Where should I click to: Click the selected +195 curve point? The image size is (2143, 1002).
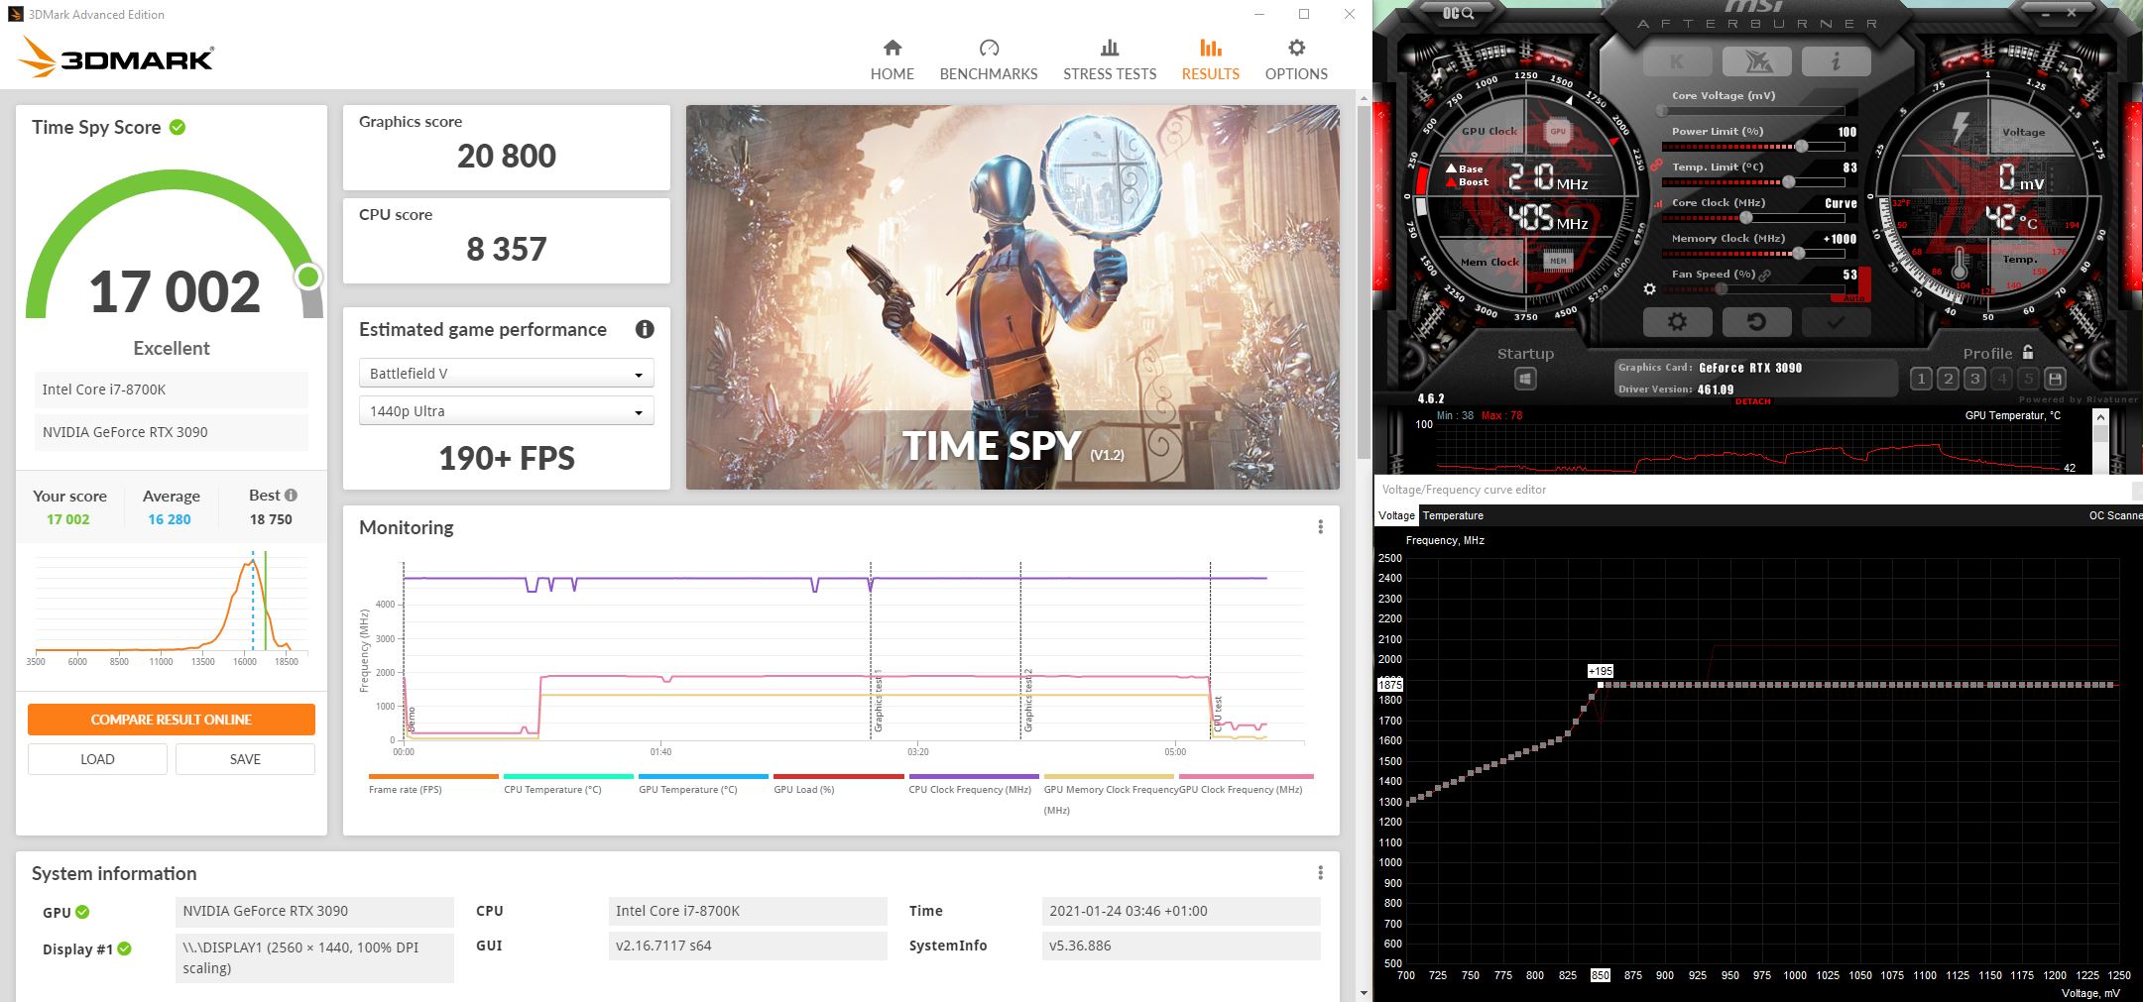(x=1600, y=685)
